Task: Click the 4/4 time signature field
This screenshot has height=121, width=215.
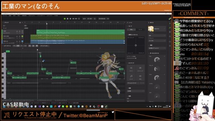Action: 84,19
